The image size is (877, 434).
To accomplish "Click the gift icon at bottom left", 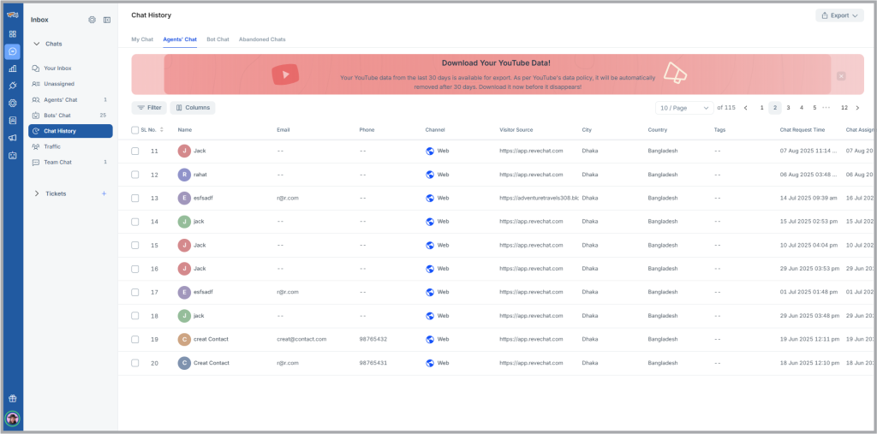I will click(12, 398).
